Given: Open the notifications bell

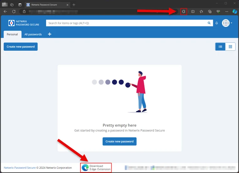Looking at the screenshot, I should click(217, 23).
